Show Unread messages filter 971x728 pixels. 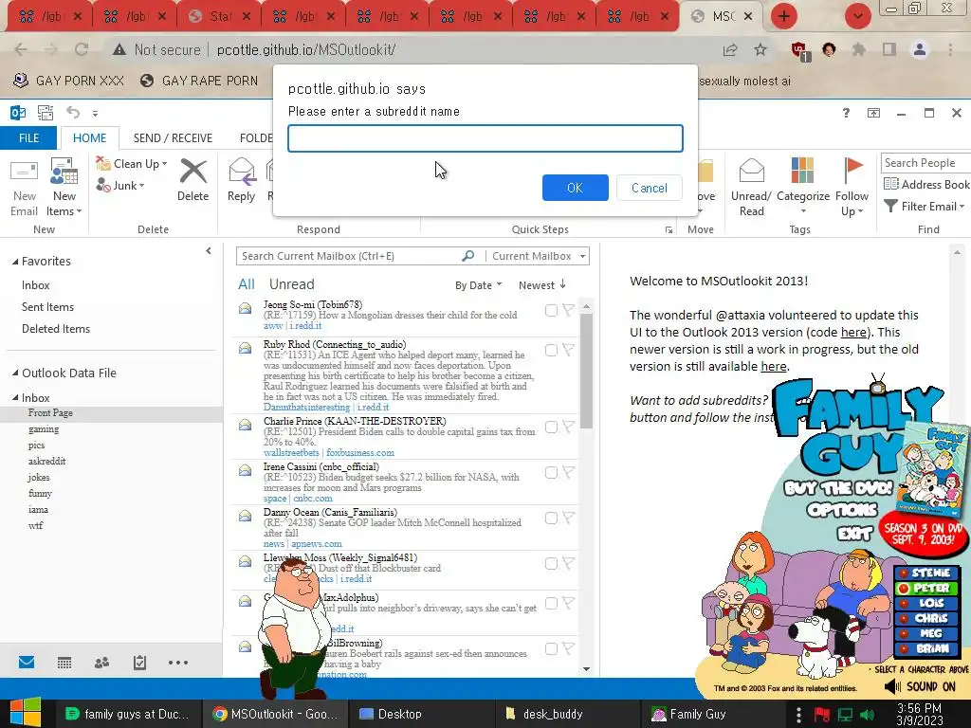(x=292, y=284)
